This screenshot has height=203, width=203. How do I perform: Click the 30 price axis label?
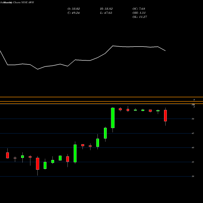coord(193,176)
